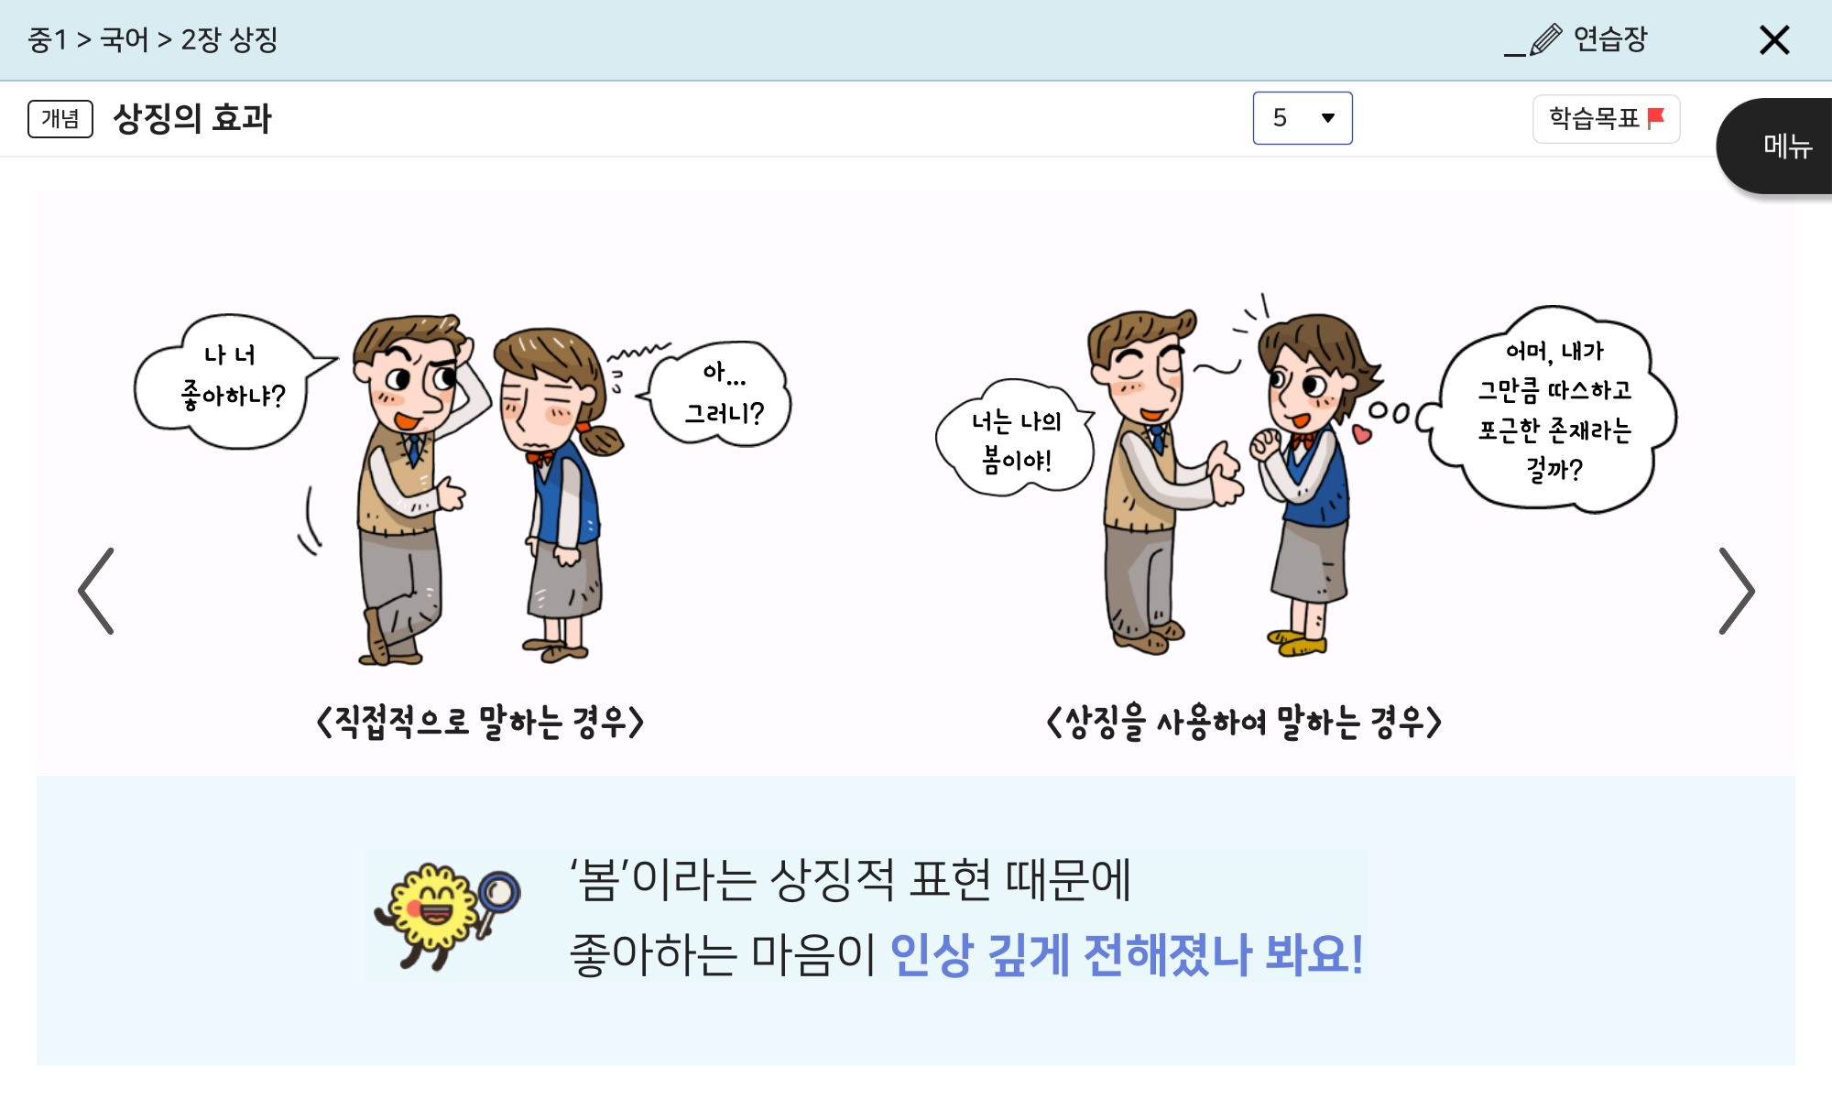Open the dark 메뉴 side tab
The height and width of the screenshot is (1099, 1832).
(1775, 146)
